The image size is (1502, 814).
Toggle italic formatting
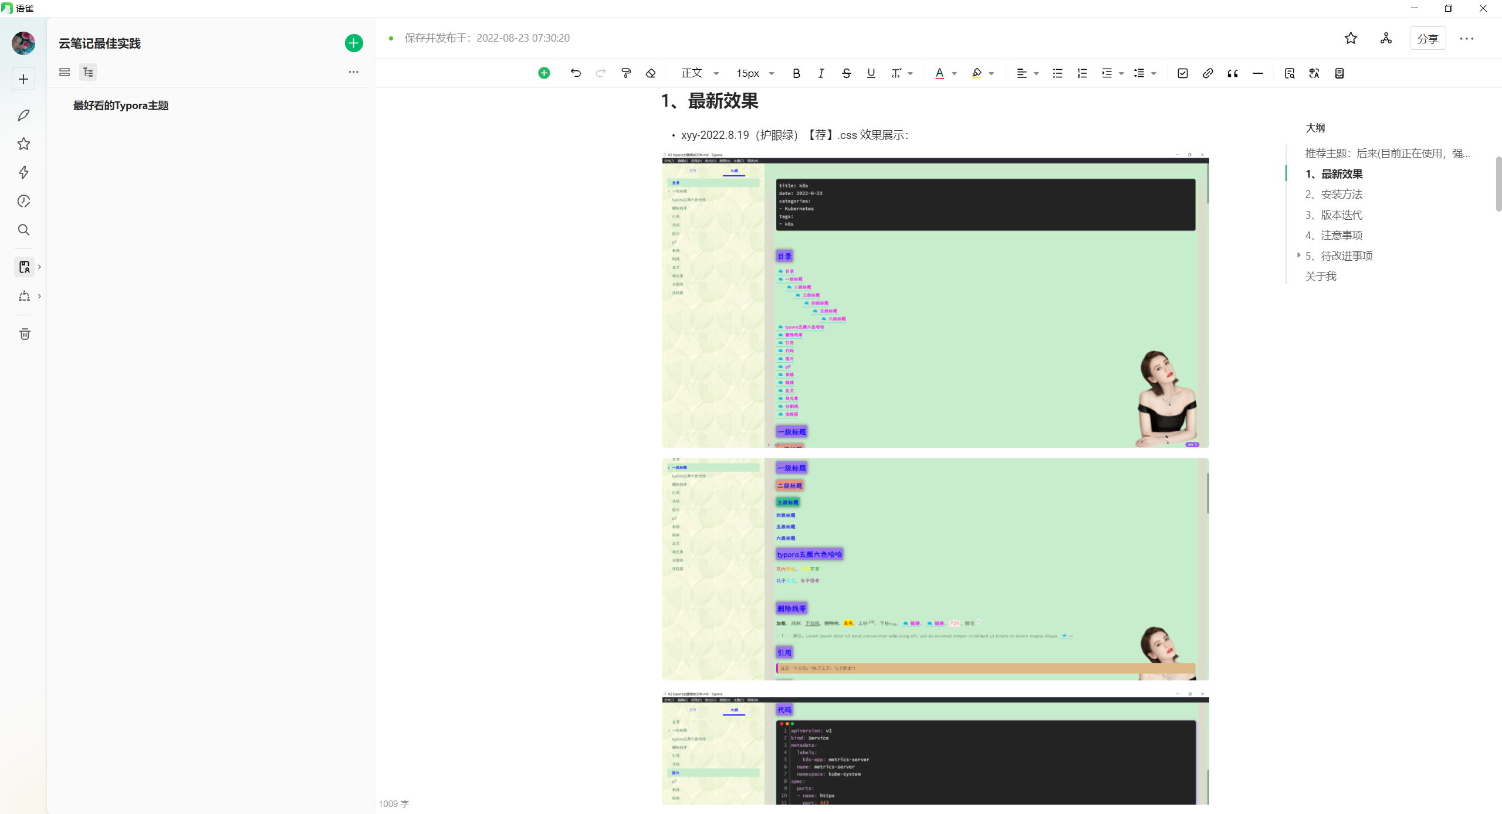click(821, 73)
